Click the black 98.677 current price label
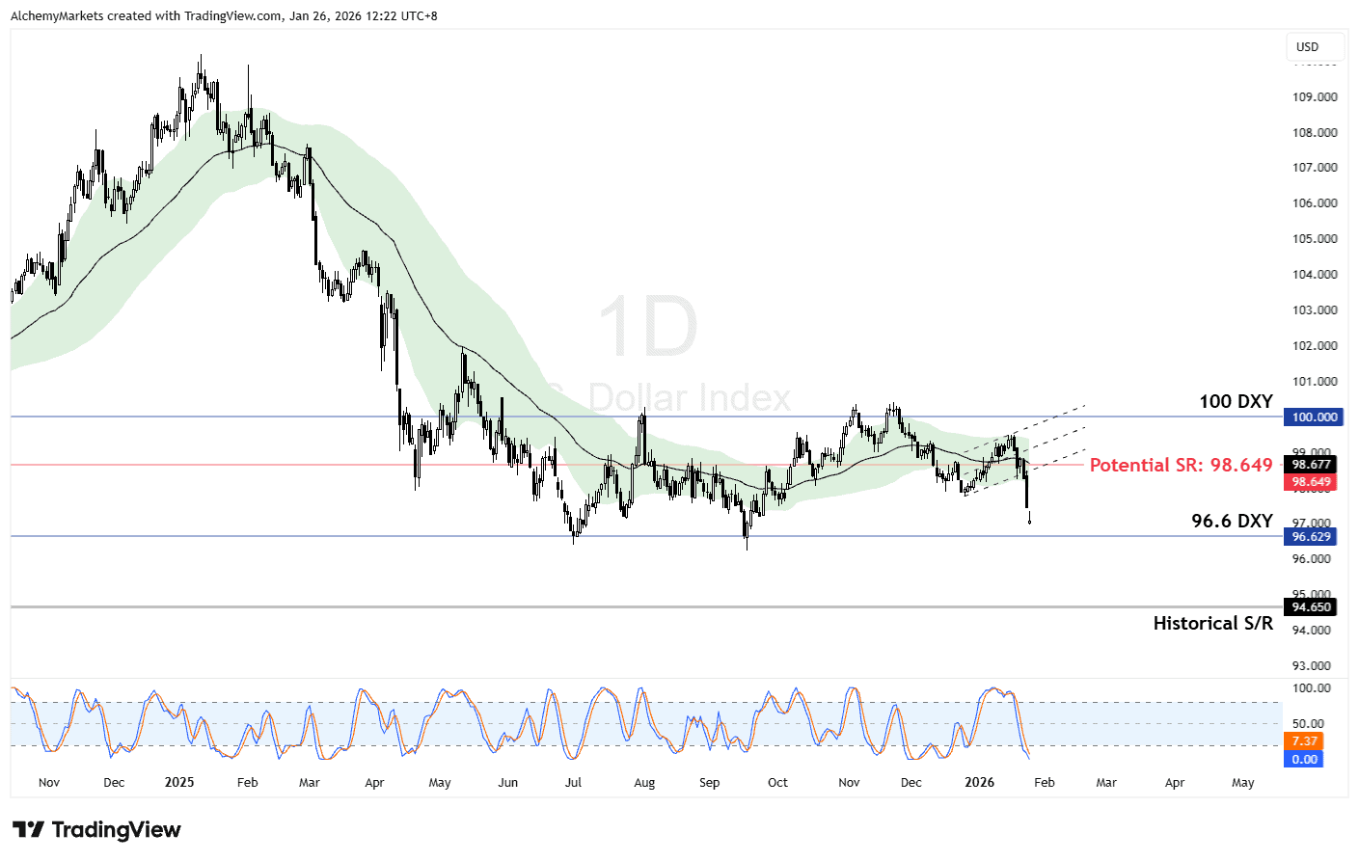Screen dimensions: 1359x861 [1311, 465]
